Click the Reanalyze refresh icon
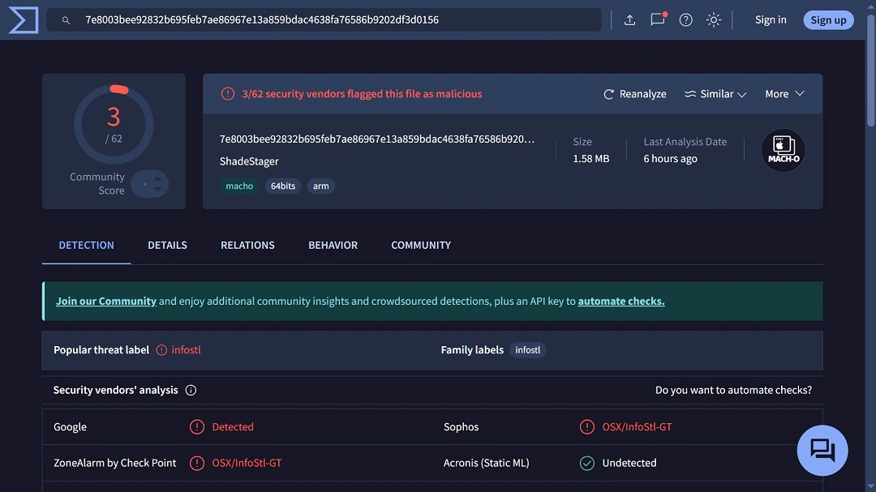Viewport: 876px width, 492px height. pyautogui.click(x=609, y=93)
